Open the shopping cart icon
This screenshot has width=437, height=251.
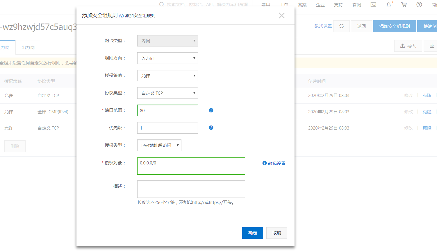404,5
